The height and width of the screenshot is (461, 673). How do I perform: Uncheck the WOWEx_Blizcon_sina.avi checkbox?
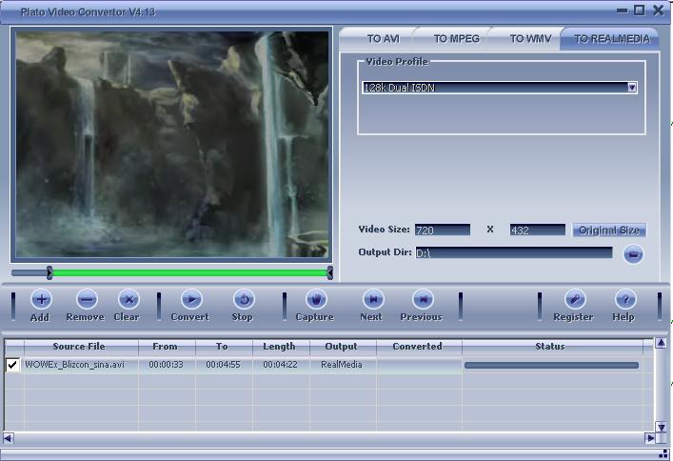tap(12, 365)
